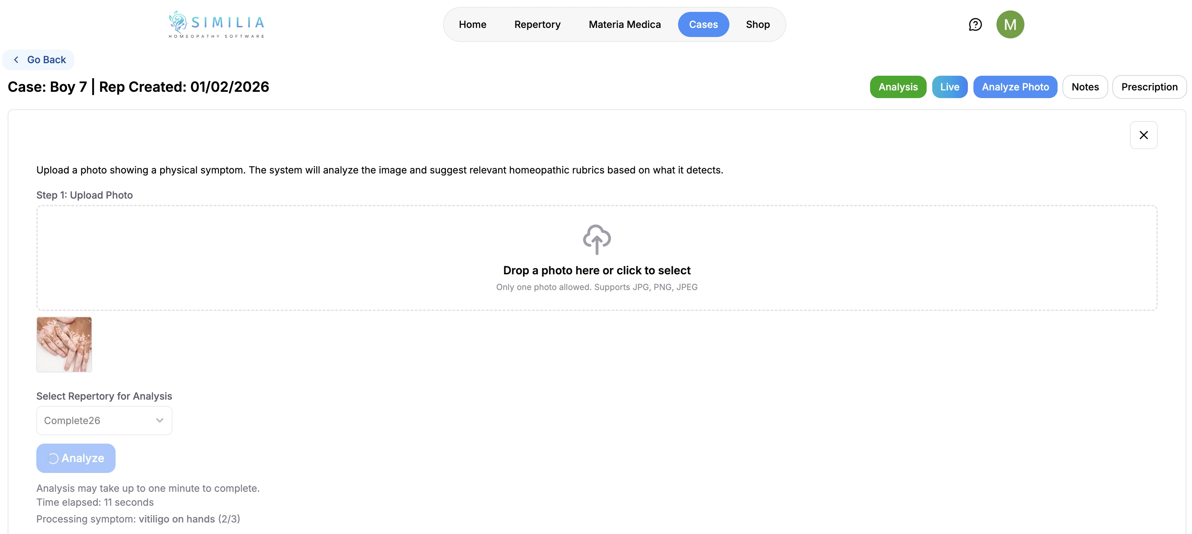
Task: Expand the Complete26 dropdown chevron
Action: (160, 420)
